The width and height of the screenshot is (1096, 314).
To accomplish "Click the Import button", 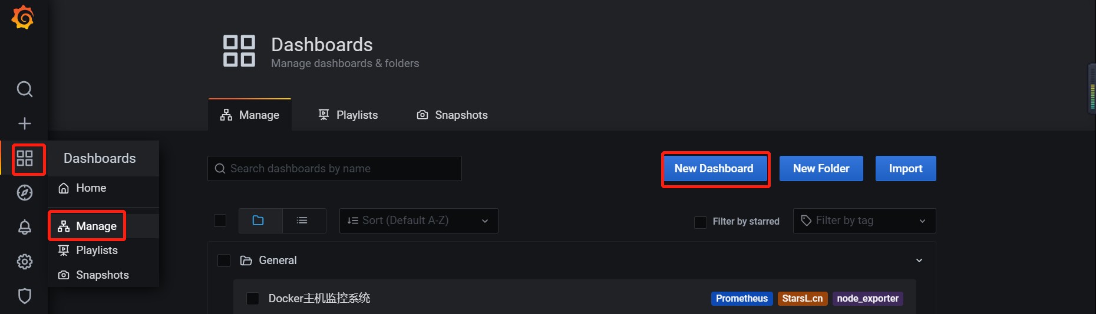I will pos(905,168).
